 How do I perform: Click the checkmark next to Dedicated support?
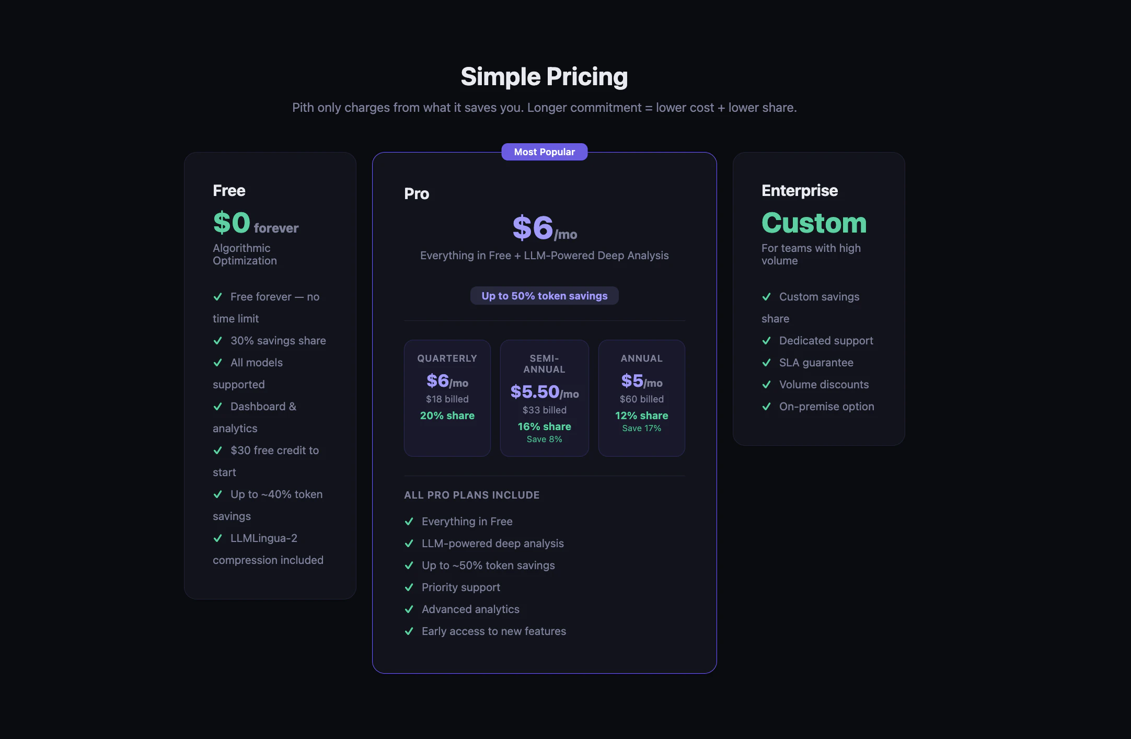point(767,341)
